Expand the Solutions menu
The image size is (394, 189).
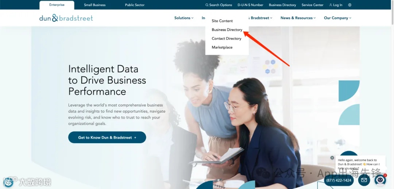[x=184, y=18]
